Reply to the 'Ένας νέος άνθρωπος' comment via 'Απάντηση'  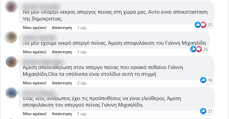[62, 114]
